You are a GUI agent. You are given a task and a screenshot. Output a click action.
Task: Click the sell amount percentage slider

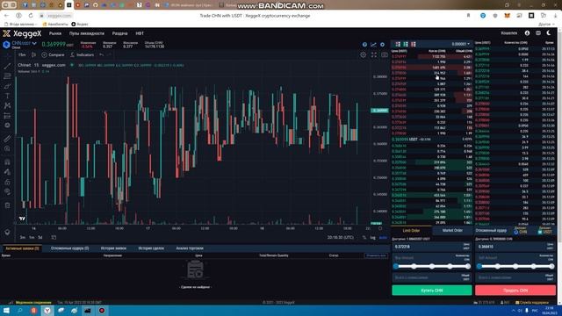tap(515, 266)
